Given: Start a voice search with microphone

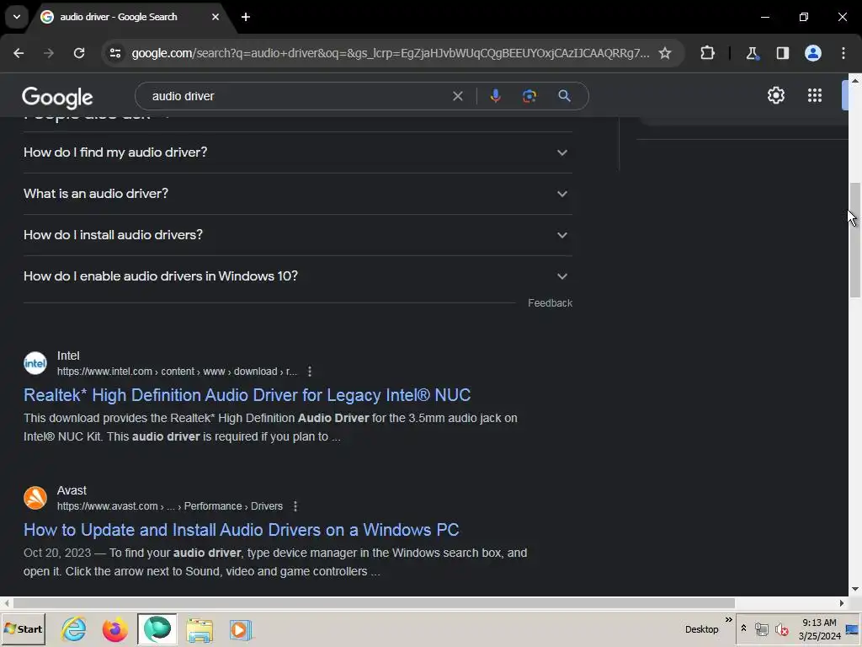Looking at the screenshot, I should tap(495, 96).
